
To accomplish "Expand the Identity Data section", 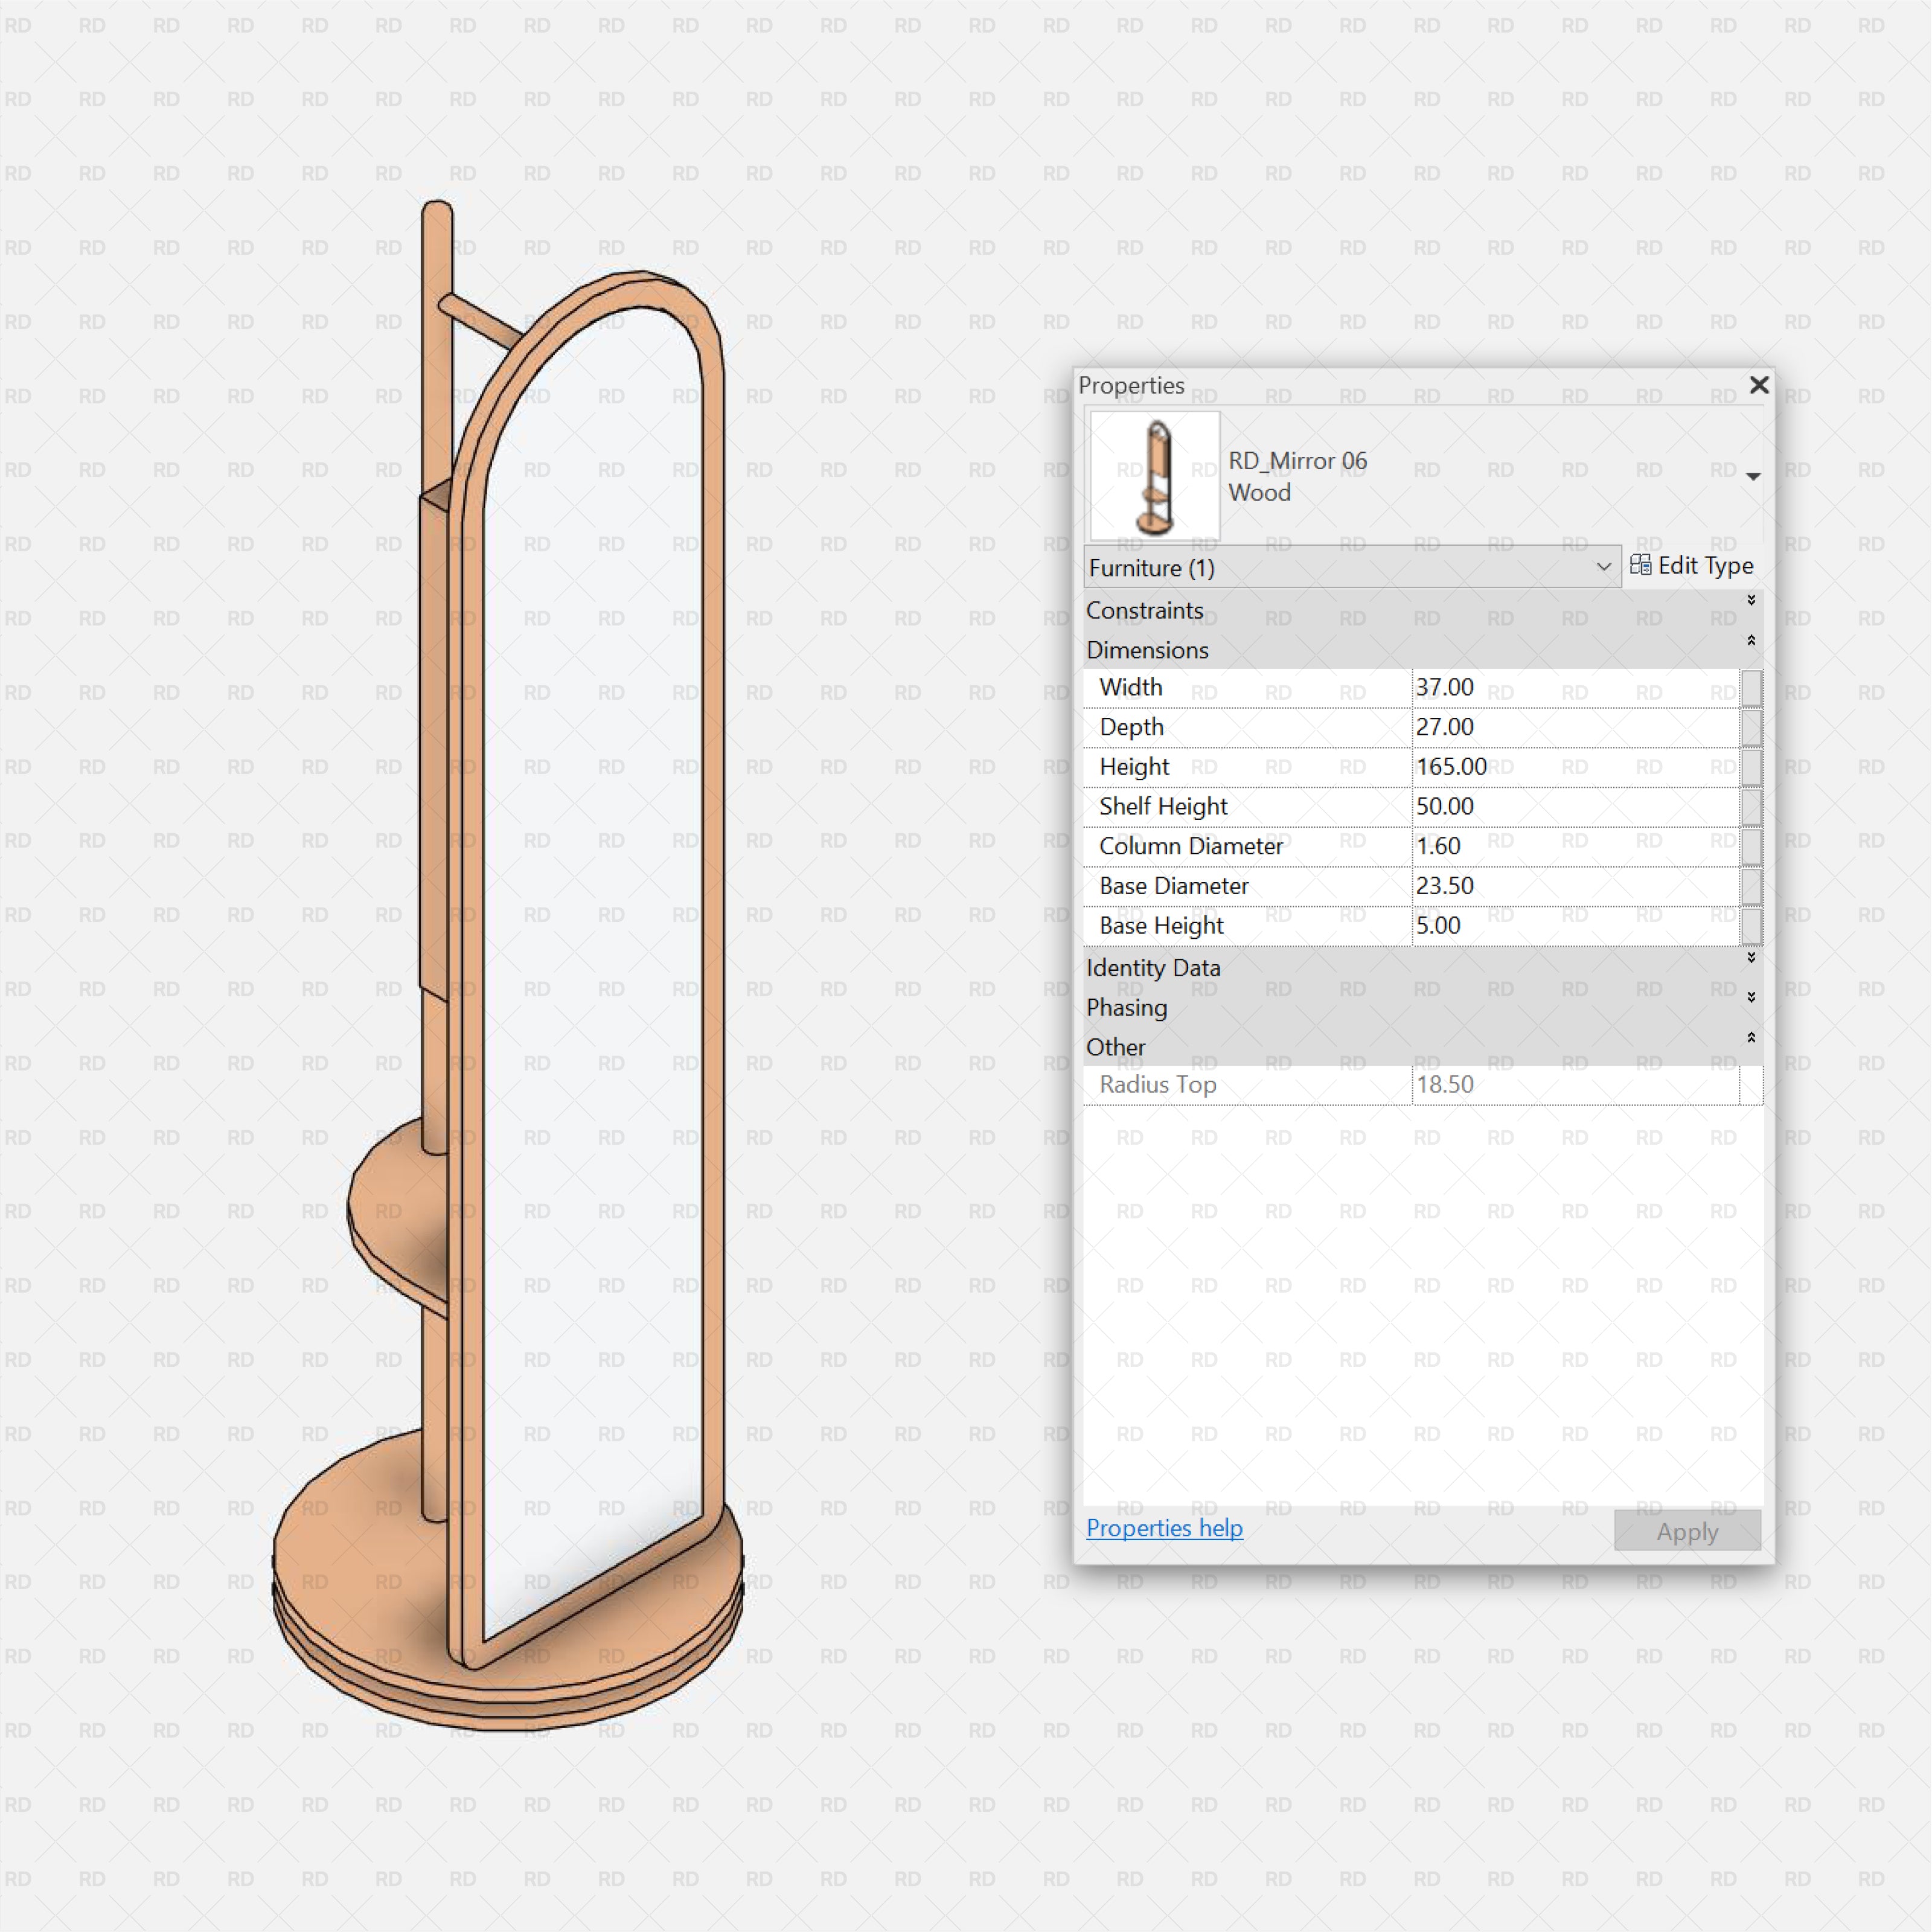I will pos(1750,958).
